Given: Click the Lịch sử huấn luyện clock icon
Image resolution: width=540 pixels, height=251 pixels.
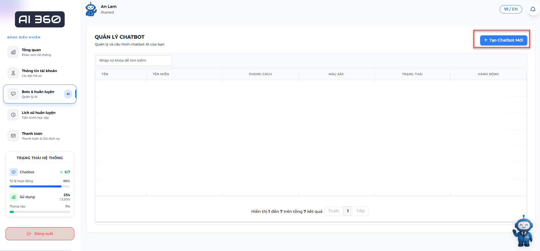Looking at the screenshot, I should coord(13,115).
